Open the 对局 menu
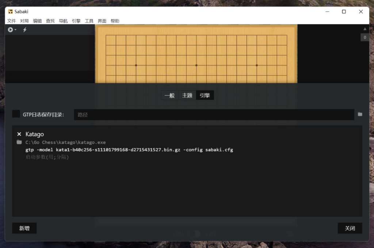Image resolution: width=374 pixels, height=248 pixels. pyautogui.click(x=24, y=21)
